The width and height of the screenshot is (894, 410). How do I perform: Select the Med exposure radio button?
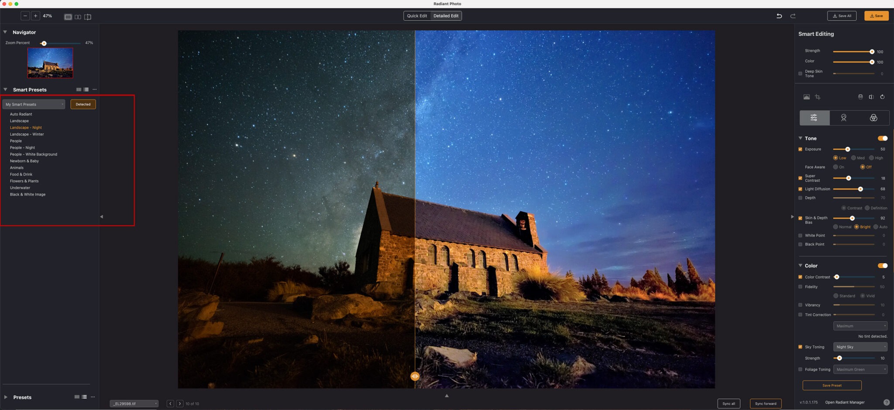pos(853,158)
